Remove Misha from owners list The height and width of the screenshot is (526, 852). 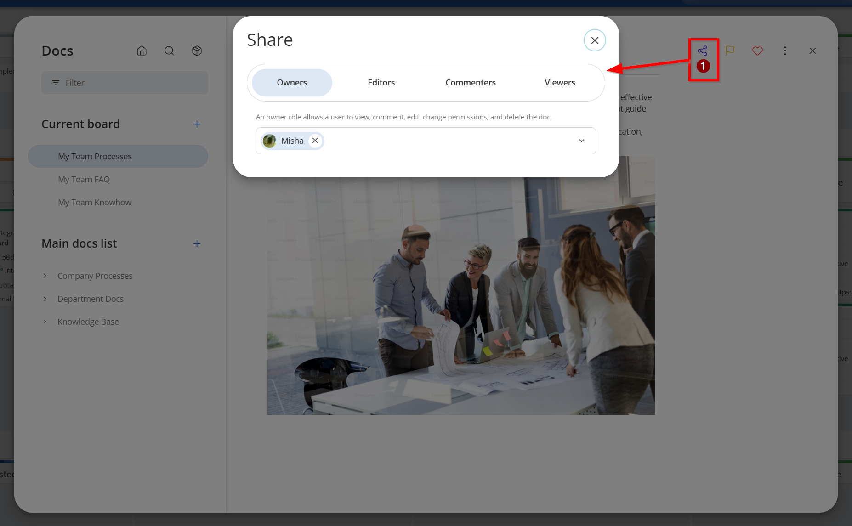point(315,141)
